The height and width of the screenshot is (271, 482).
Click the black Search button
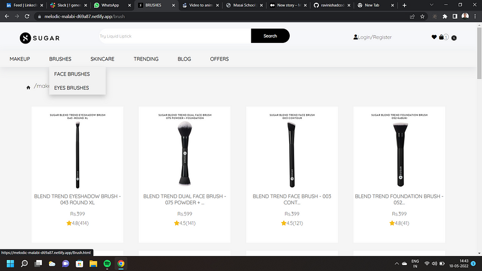pyautogui.click(x=270, y=36)
